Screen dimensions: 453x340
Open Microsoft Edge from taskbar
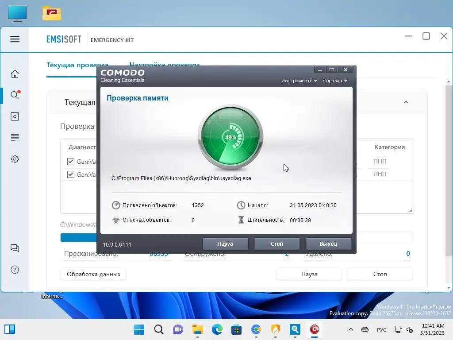coord(217,329)
